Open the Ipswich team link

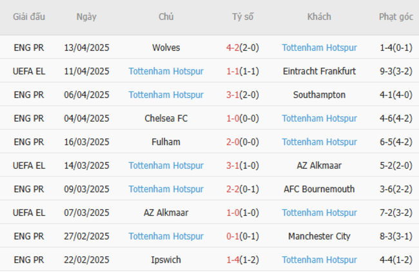pos(166,260)
